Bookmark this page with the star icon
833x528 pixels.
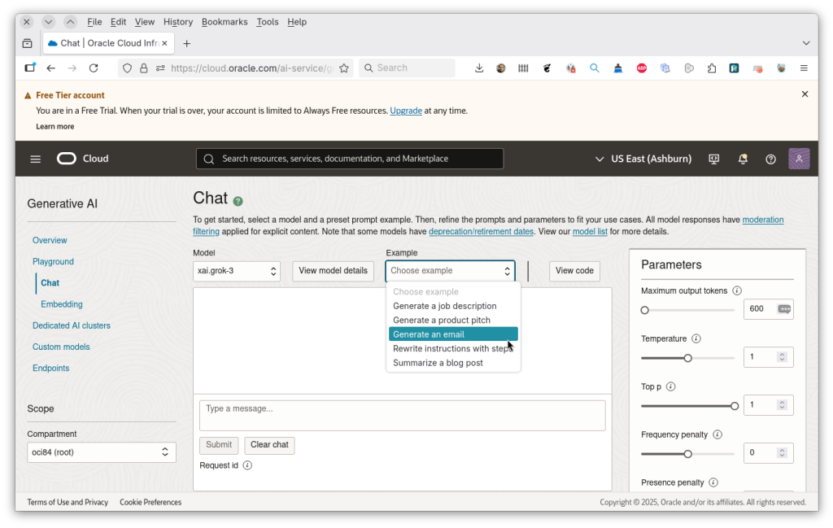(344, 68)
